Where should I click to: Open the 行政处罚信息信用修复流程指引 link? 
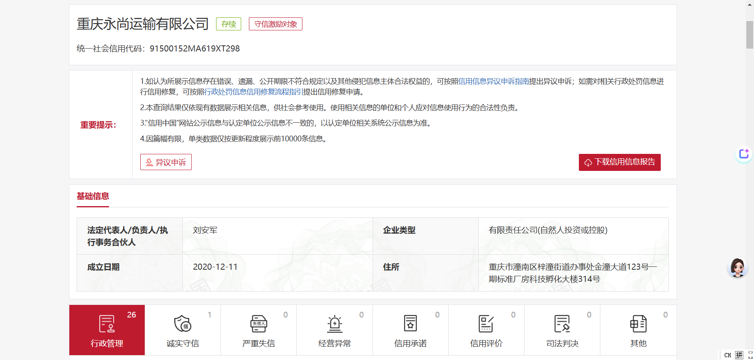pyautogui.click(x=253, y=92)
